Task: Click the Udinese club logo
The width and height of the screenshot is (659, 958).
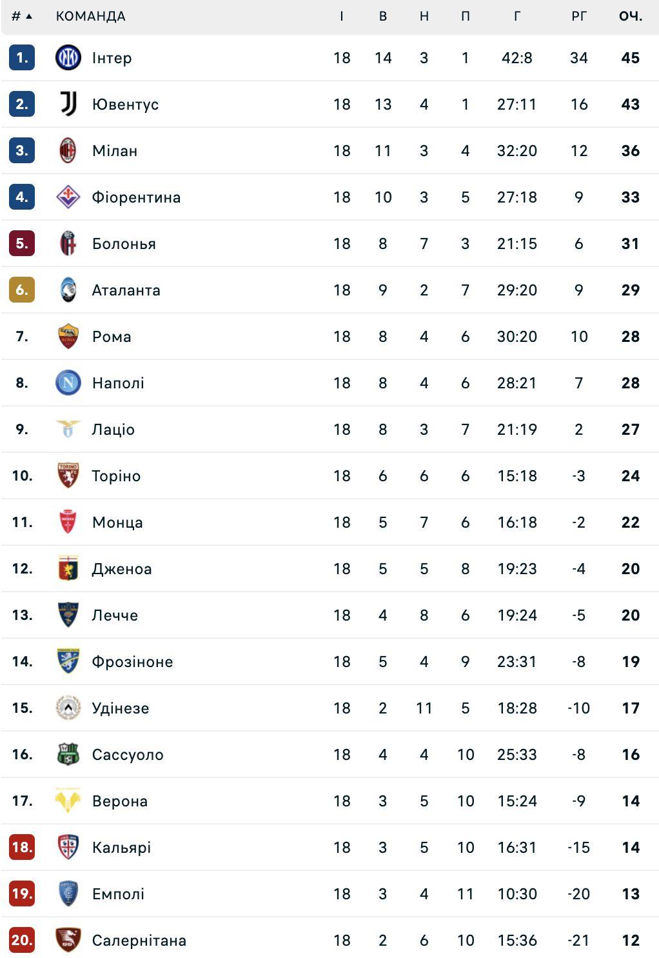Action: click(x=68, y=708)
